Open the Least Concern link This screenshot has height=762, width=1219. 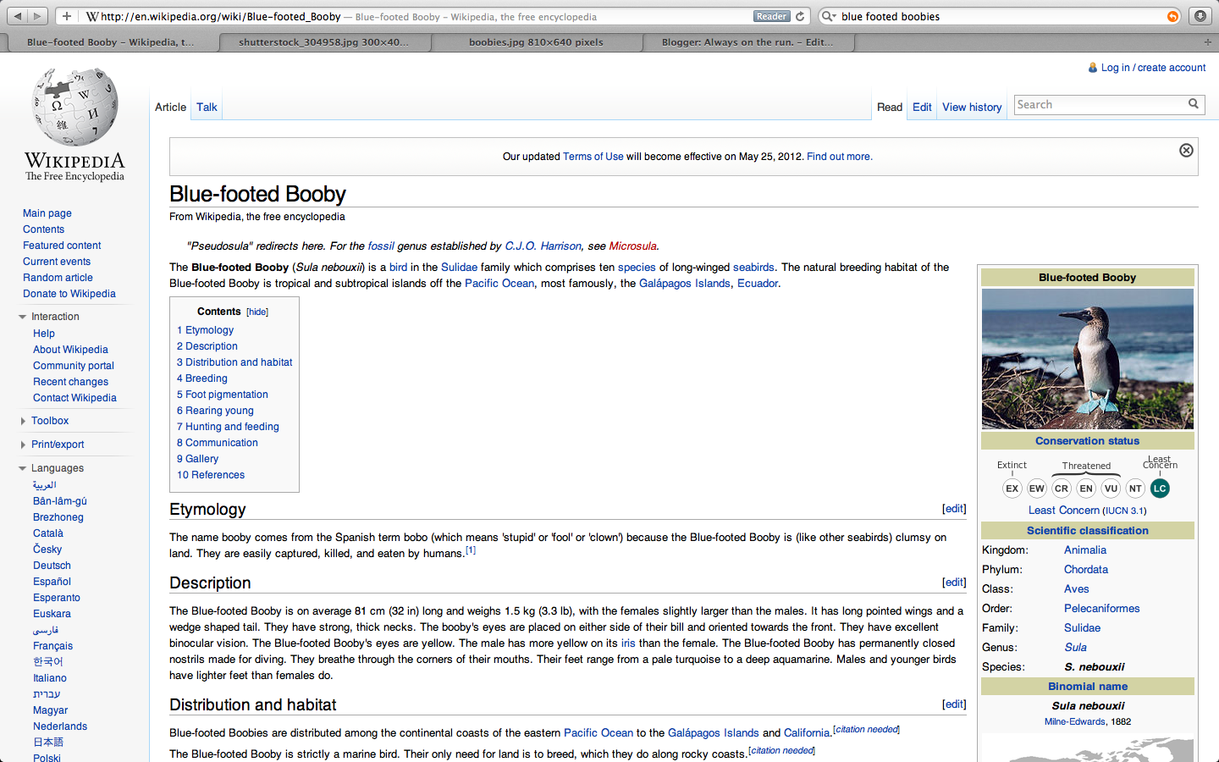point(1063,511)
